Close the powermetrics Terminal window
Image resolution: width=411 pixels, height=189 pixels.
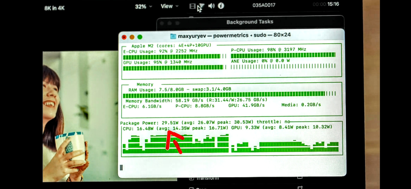click(x=124, y=37)
